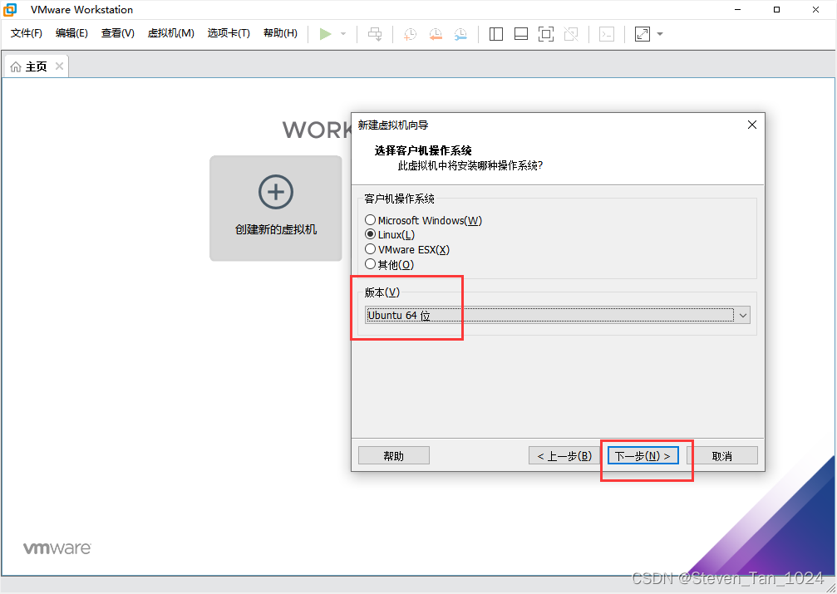Click the VMware Workstation title bar logo
The image size is (837, 594).
coord(10,10)
